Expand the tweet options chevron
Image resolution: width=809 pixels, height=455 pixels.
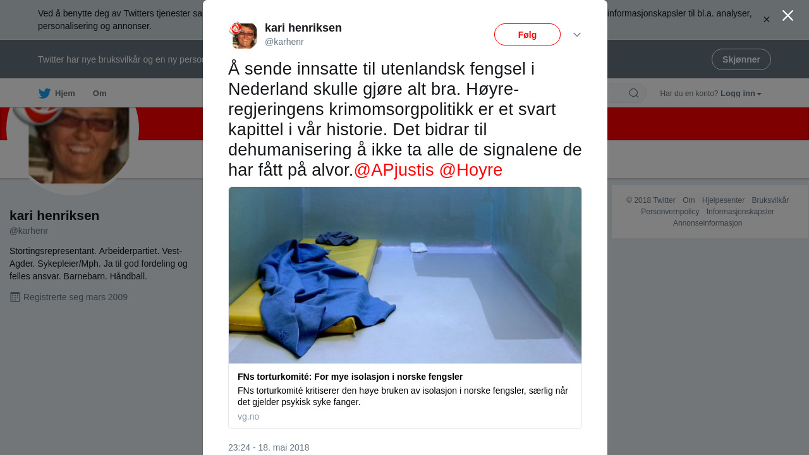[x=577, y=35]
